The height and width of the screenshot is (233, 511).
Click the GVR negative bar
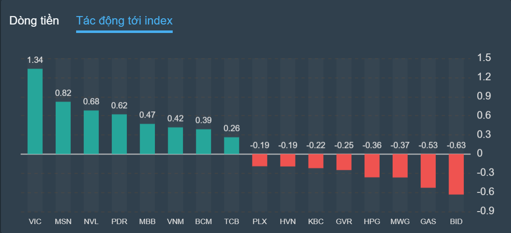pos(344,162)
